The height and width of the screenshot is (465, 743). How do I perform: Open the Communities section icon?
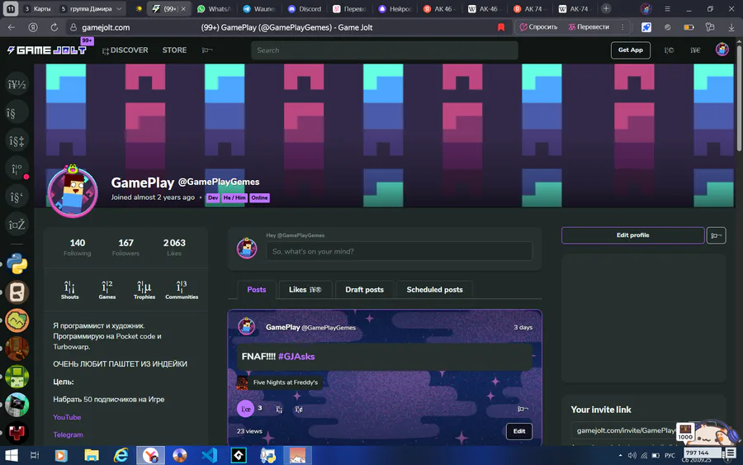[182, 290]
